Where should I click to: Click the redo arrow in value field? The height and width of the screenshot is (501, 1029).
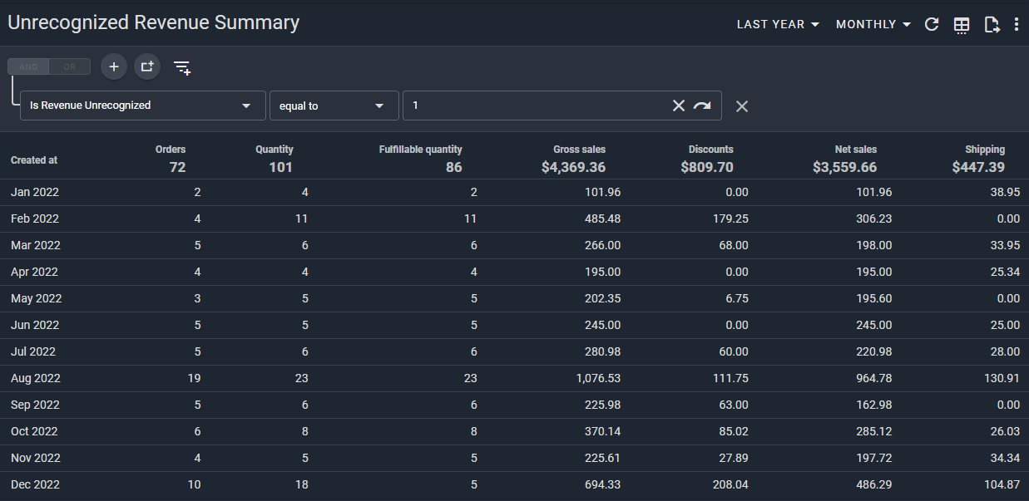702,106
